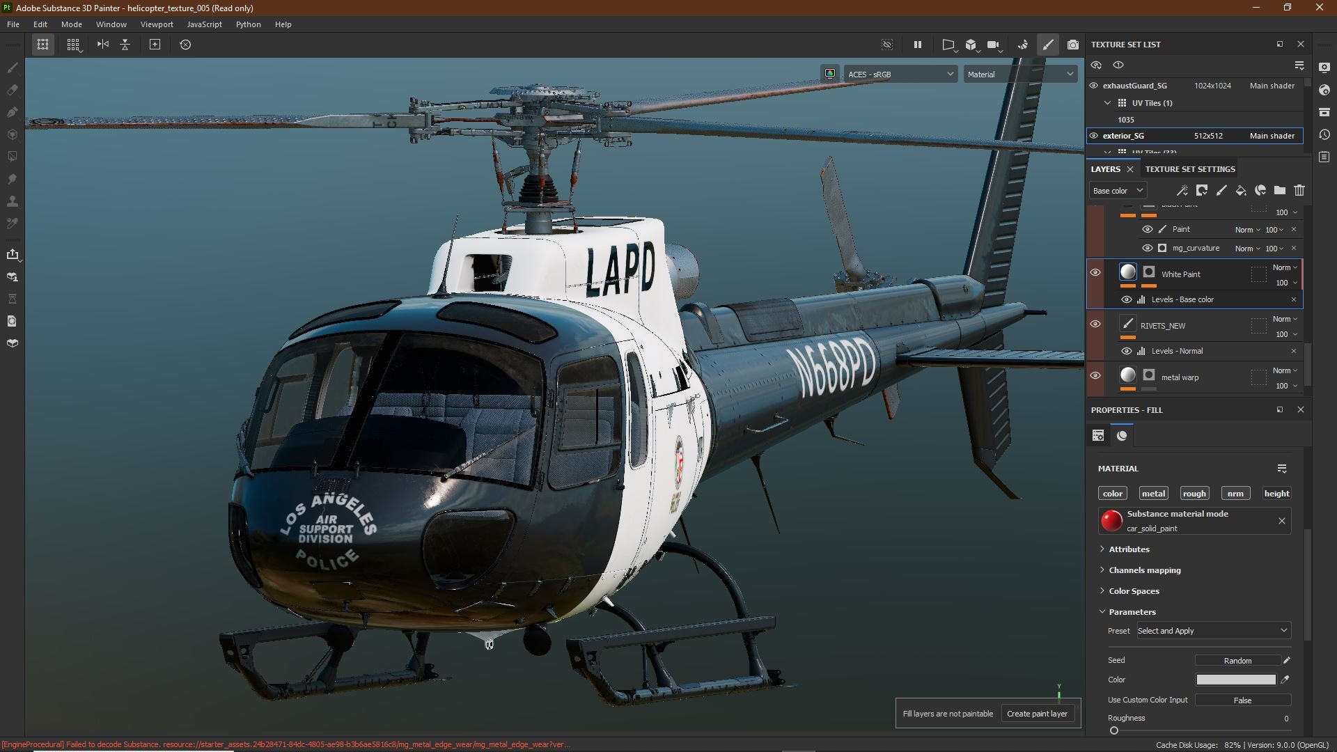1337x752 pixels.
Task: Expand the Attributes section in Properties
Action: click(x=1128, y=549)
